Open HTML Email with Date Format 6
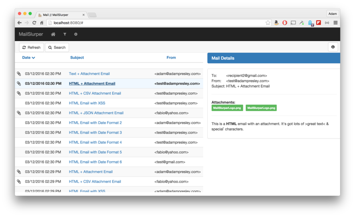The width and height of the screenshot is (355, 217). (x=95, y=162)
